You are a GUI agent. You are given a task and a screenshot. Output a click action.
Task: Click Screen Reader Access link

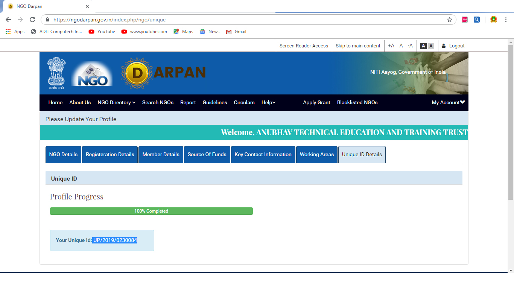304,46
